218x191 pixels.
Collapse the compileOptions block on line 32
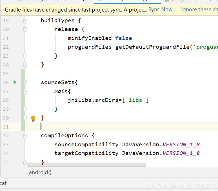tap(25, 136)
